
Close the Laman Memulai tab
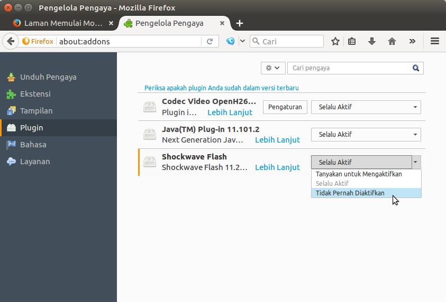pos(111,23)
